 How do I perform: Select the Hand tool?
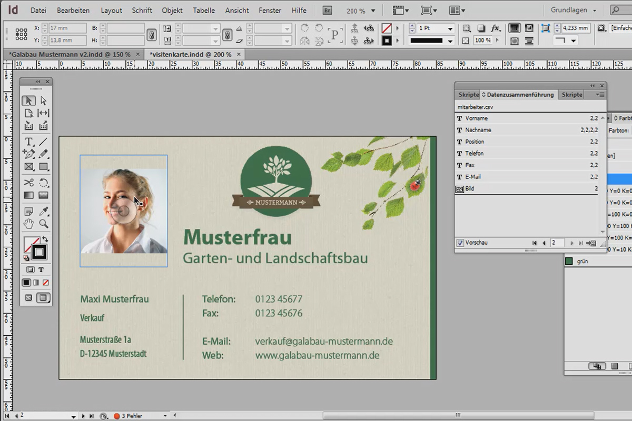click(x=29, y=224)
